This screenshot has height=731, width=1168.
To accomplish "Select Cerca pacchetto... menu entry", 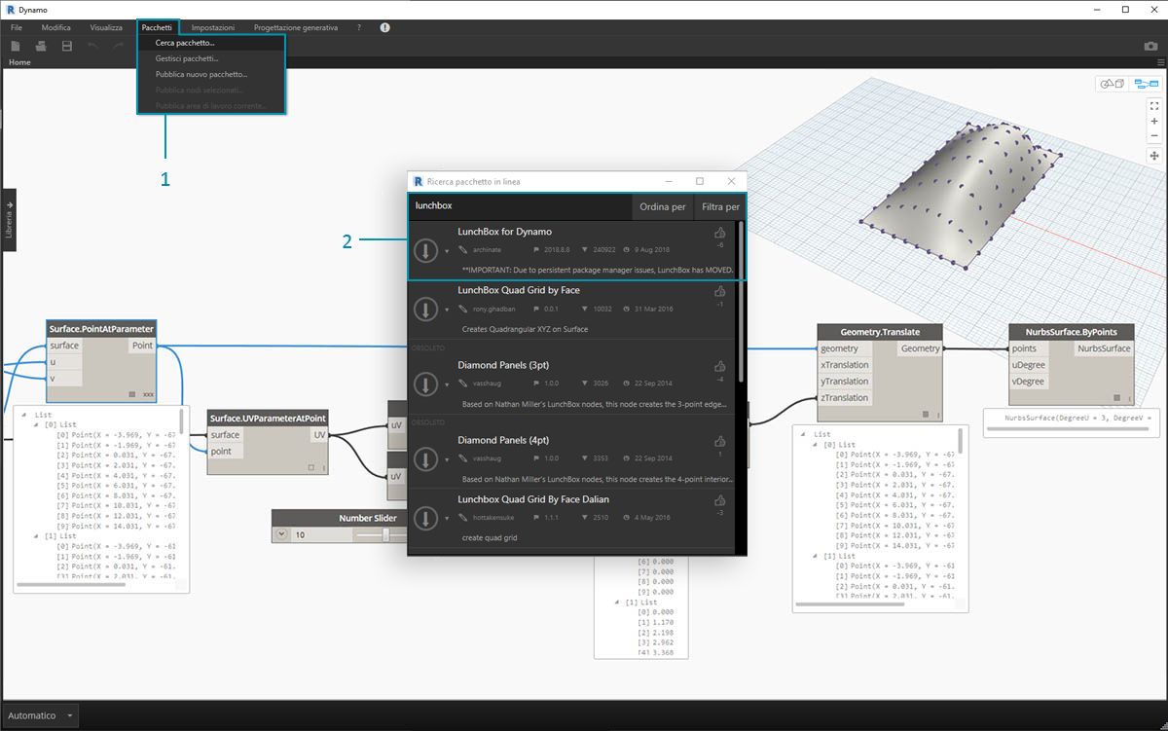I will pyautogui.click(x=211, y=43).
